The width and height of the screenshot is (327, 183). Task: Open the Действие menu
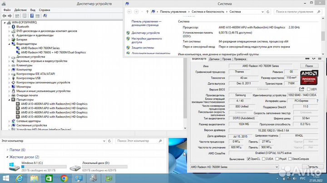[x=20, y=10]
